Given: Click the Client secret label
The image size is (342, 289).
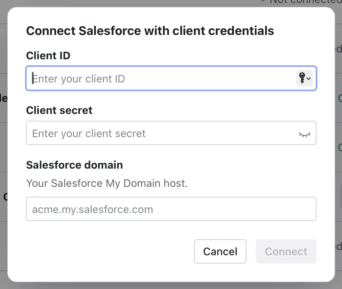Looking at the screenshot, I should click(x=59, y=110).
